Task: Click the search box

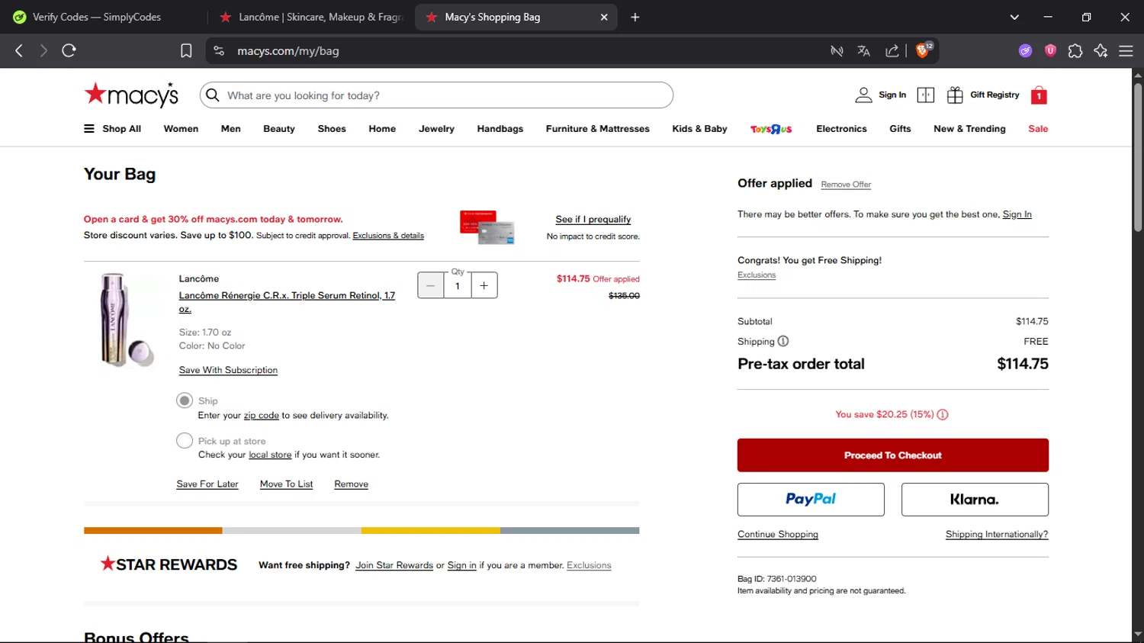Action: [x=436, y=95]
